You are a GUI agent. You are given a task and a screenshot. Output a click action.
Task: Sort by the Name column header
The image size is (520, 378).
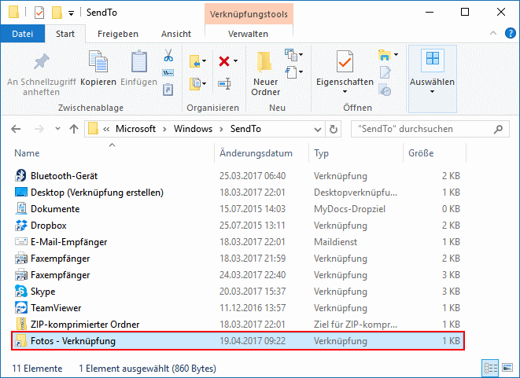[x=27, y=153]
